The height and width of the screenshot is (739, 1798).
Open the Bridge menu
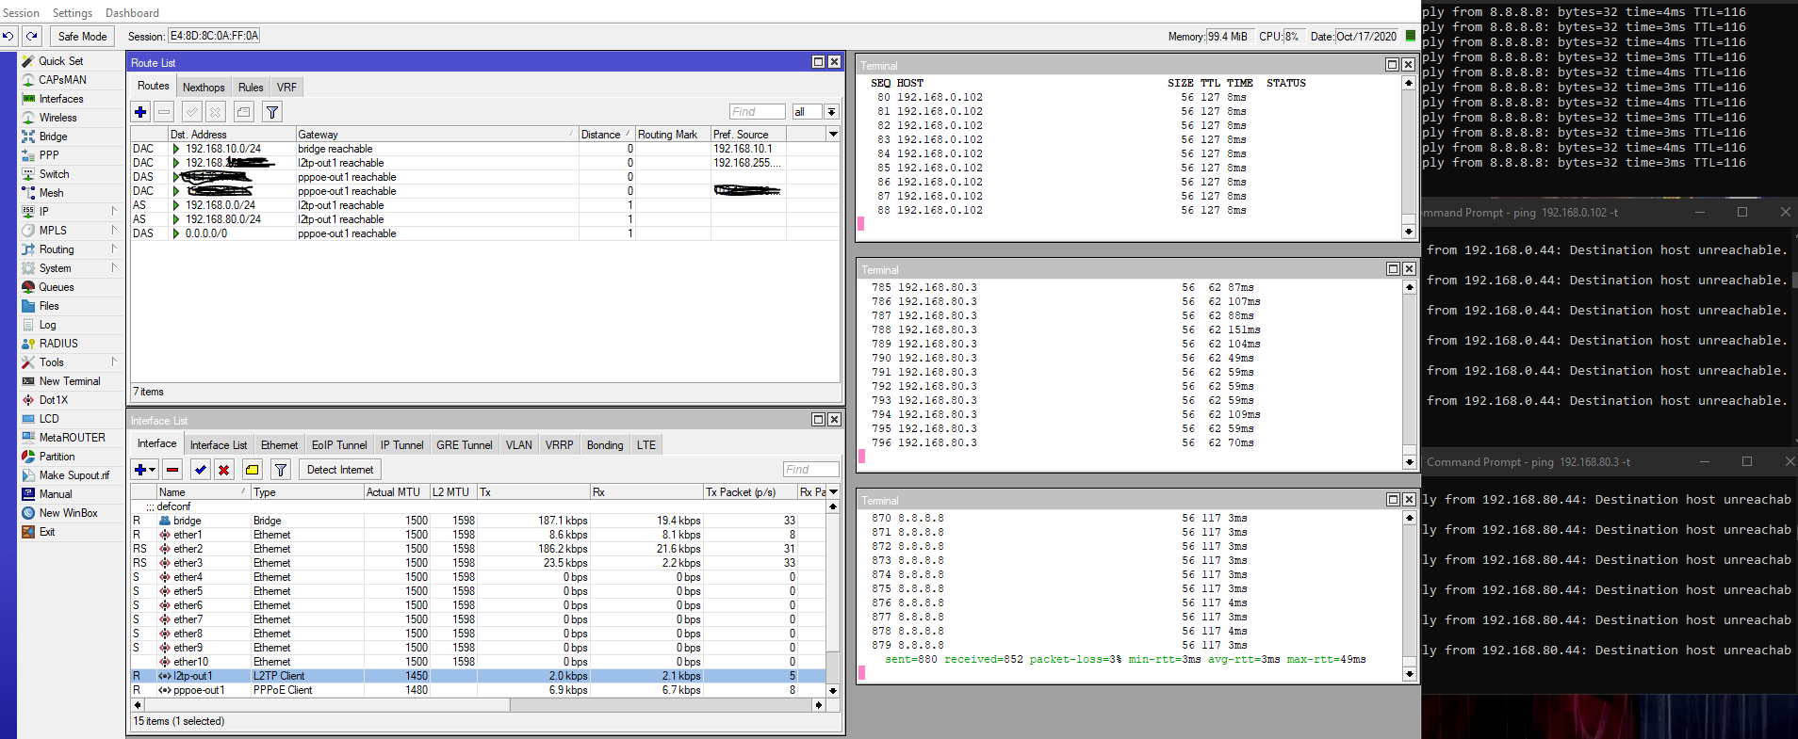pyautogui.click(x=53, y=137)
